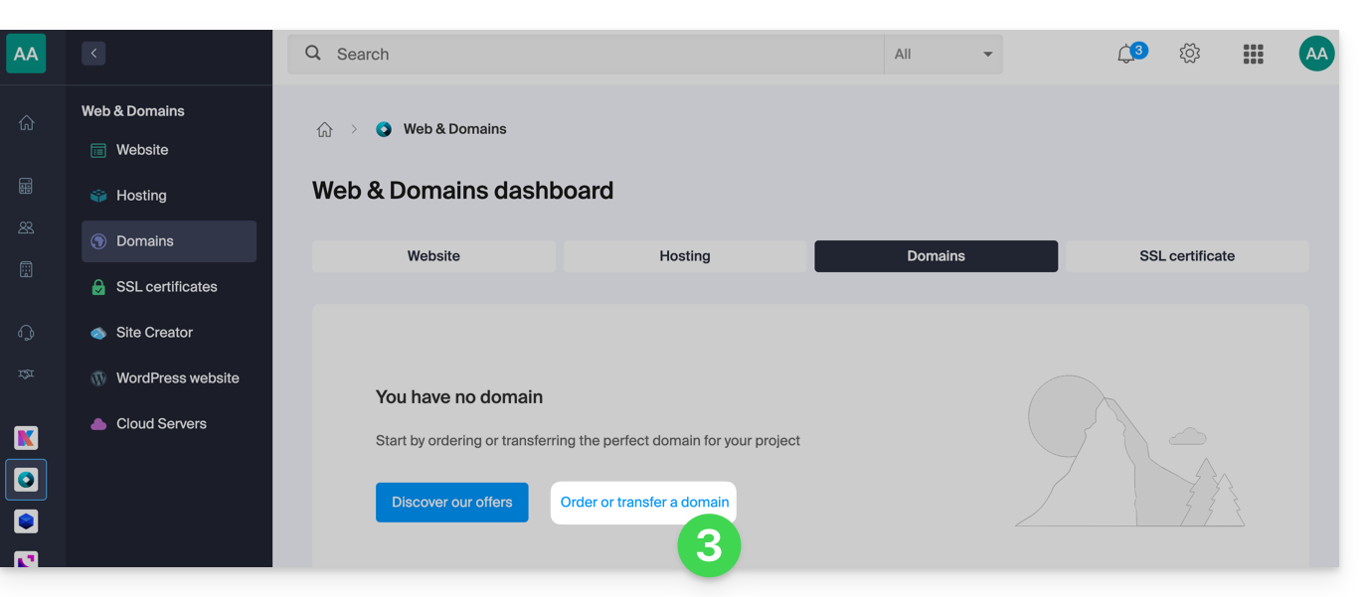Click the K app icon in left rail
Image resolution: width=1369 pixels, height=597 pixels.
(x=27, y=438)
